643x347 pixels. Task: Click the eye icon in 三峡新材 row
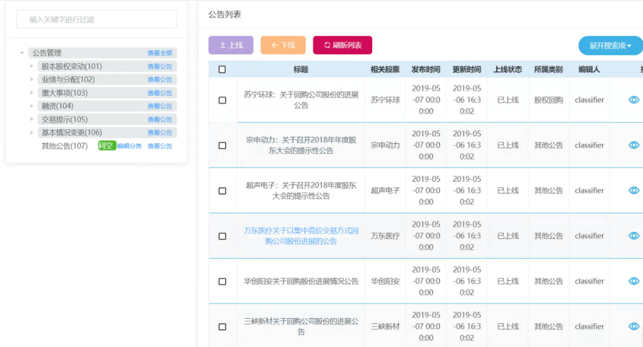click(633, 326)
